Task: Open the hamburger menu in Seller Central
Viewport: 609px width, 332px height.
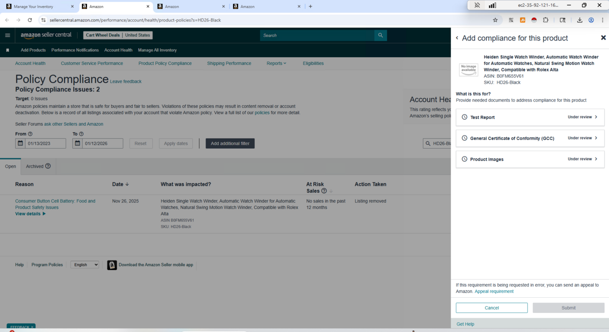Action: tap(8, 35)
